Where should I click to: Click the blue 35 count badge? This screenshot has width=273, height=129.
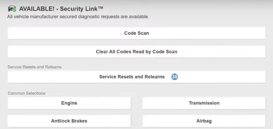(x=175, y=77)
